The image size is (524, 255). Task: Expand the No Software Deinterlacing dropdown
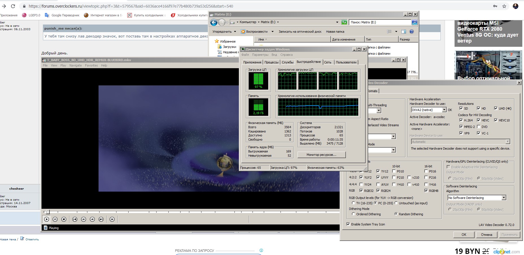[504, 198]
